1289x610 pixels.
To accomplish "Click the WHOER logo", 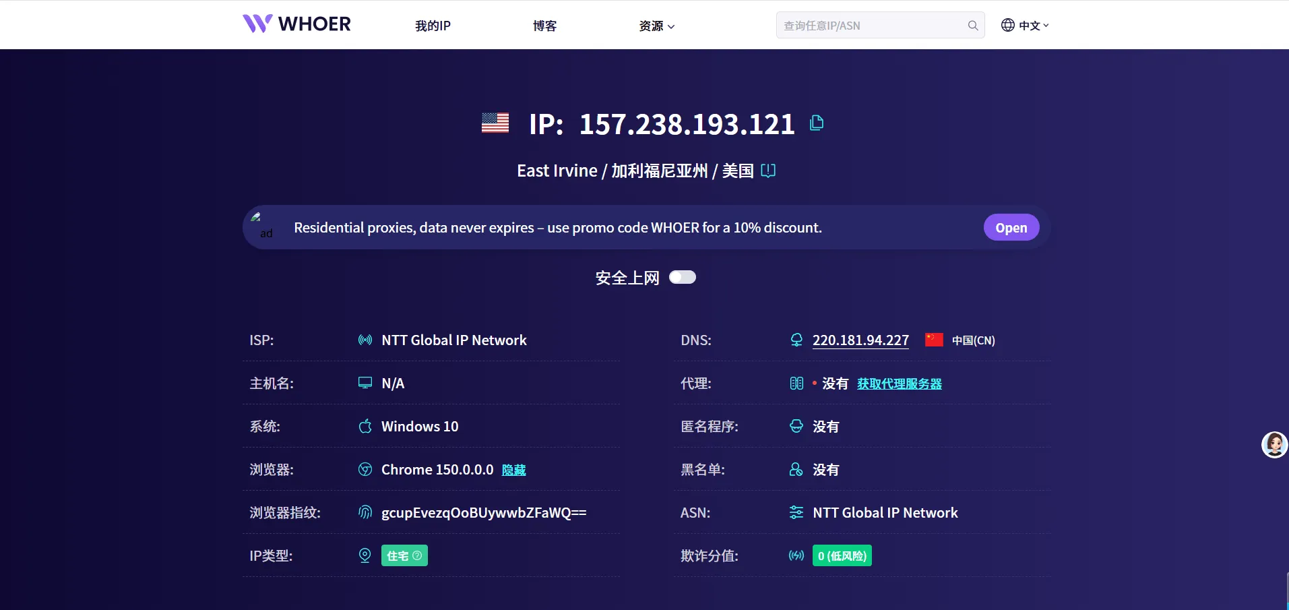I will click(x=296, y=24).
